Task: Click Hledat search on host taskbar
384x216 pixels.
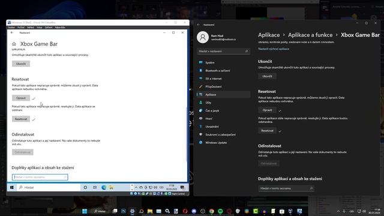Action: (100, 211)
